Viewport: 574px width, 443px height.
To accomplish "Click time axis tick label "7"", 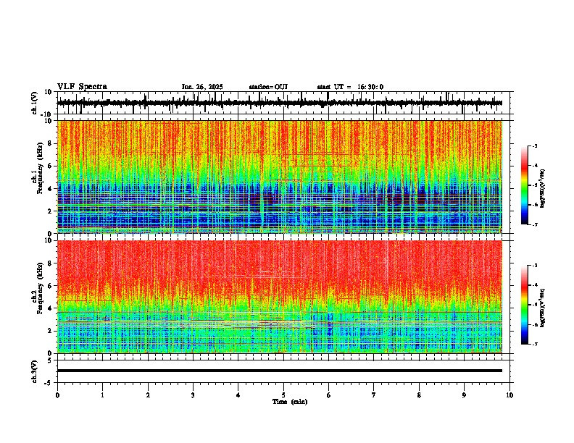I will tap(374, 395).
